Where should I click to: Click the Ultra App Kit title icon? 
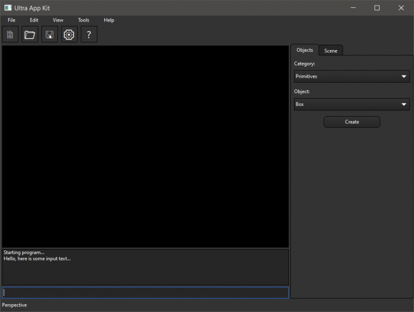pyautogui.click(x=8, y=8)
